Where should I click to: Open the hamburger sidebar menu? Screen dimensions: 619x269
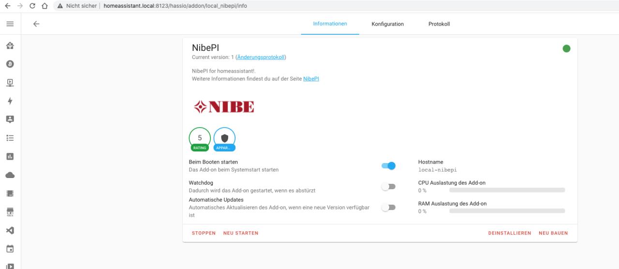coord(10,24)
